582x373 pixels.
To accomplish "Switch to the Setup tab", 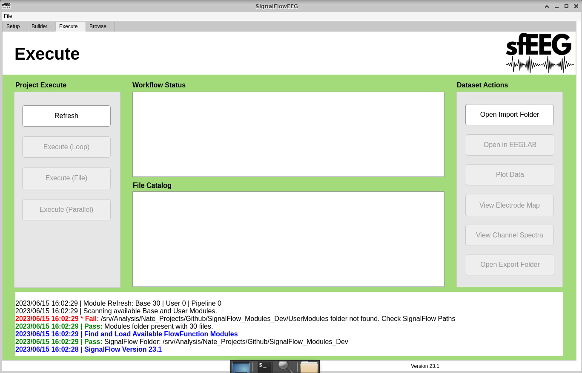I will coord(13,26).
